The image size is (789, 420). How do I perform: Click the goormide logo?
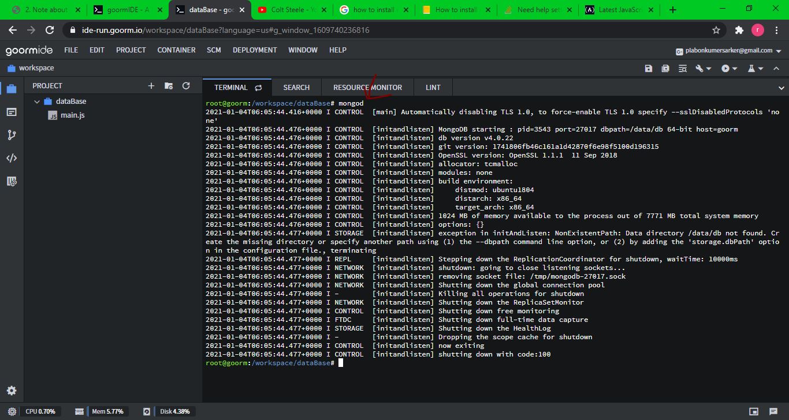(x=28, y=50)
